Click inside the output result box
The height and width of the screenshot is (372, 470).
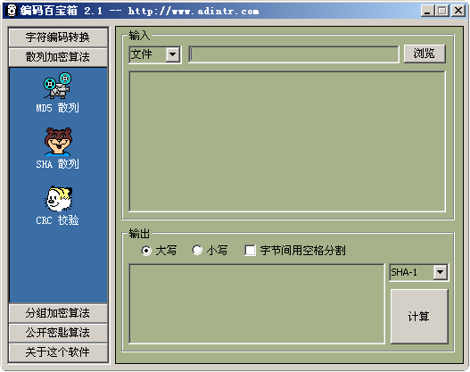click(257, 303)
